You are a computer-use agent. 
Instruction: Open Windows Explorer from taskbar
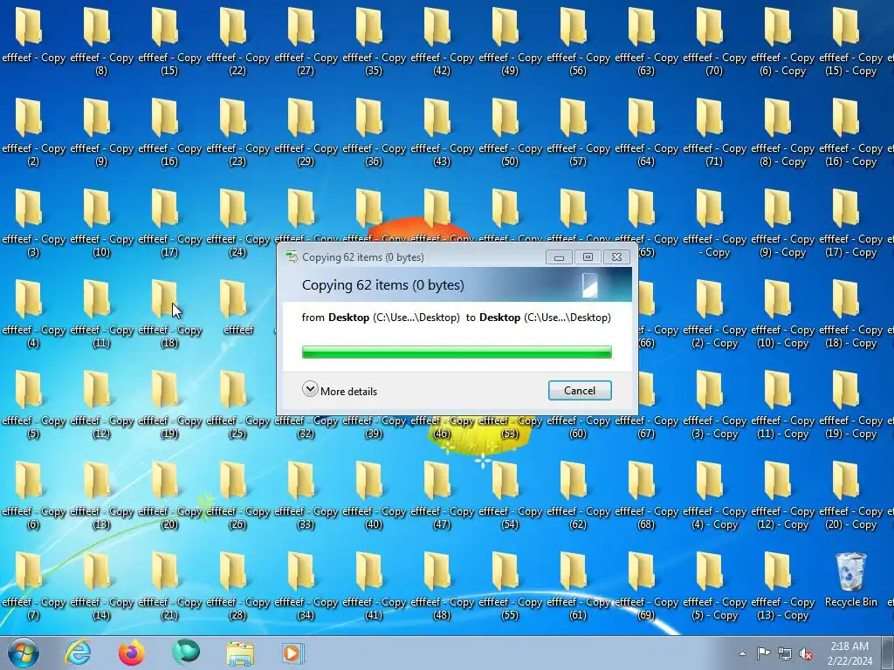click(x=240, y=653)
